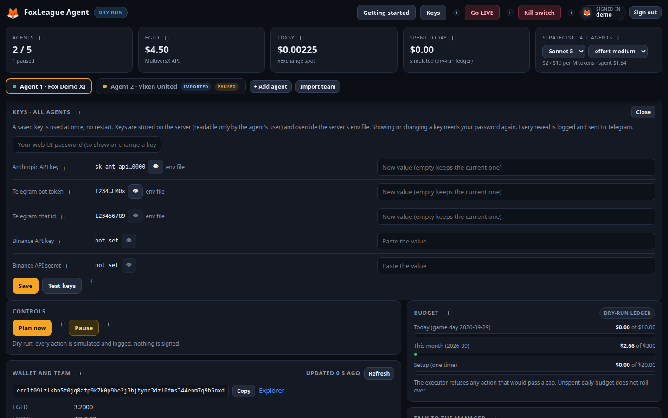The image size is (668, 418).
Task: Toggle eye icon for Binance API key
Action: click(129, 241)
